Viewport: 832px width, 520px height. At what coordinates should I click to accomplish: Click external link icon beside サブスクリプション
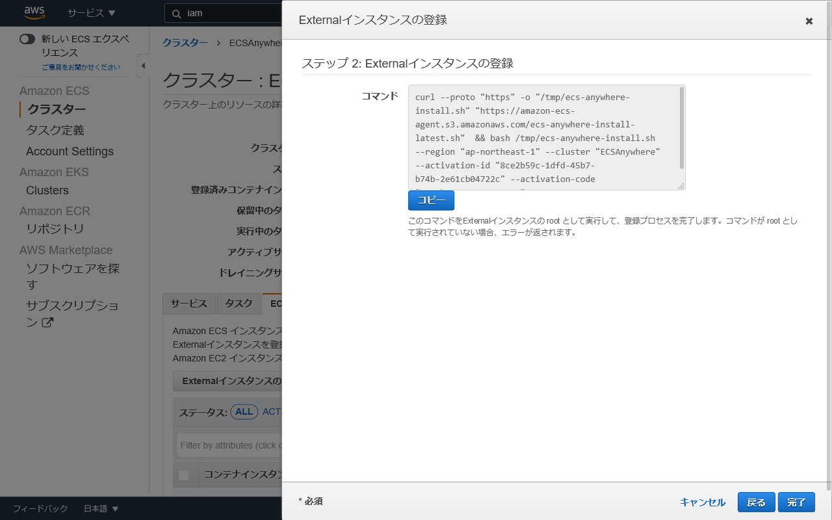[x=47, y=322]
